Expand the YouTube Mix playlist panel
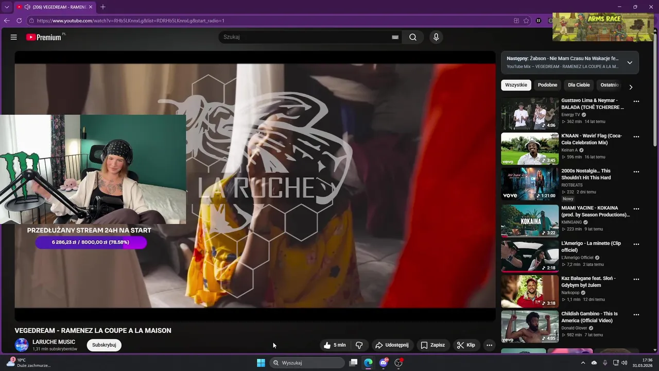This screenshot has height=371, width=659. coord(630,62)
